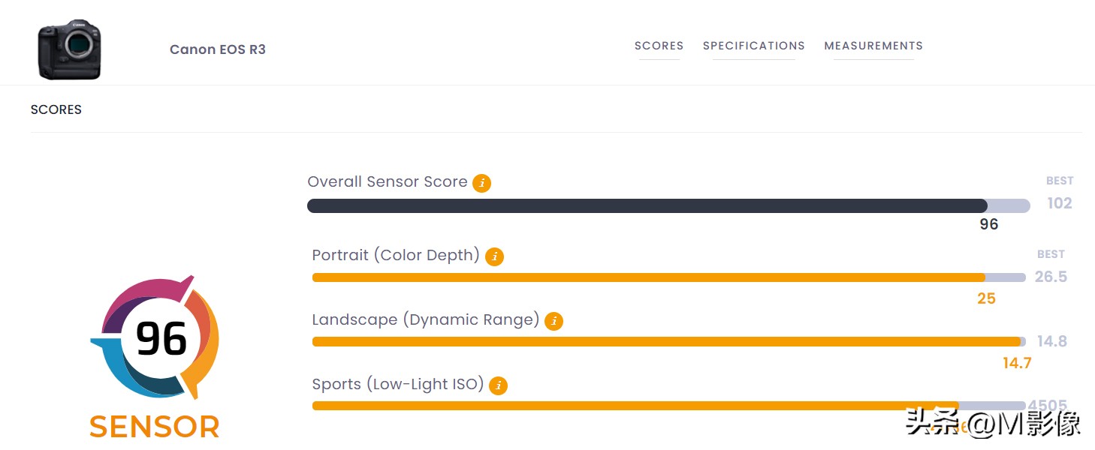Click the orange Portrait color depth bar
Viewport: 1095px width, 450px height.
647,277
